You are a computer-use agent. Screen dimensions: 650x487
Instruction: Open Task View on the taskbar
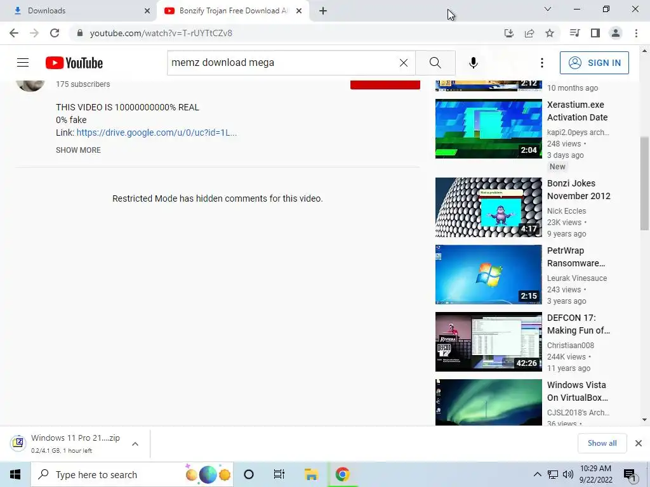279,474
